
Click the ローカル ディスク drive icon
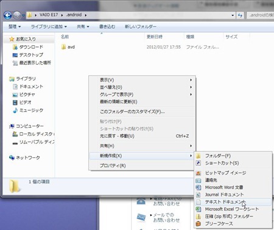click(x=15, y=134)
